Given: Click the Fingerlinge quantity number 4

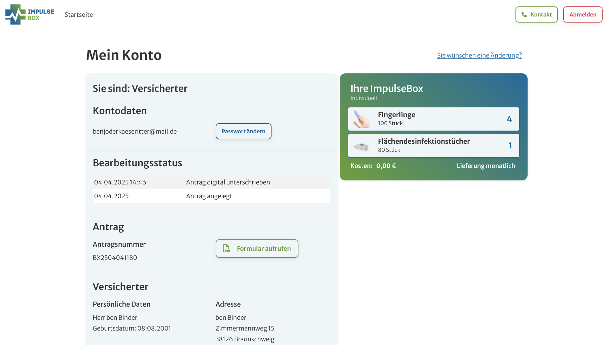Looking at the screenshot, I should click(x=509, y=119).
